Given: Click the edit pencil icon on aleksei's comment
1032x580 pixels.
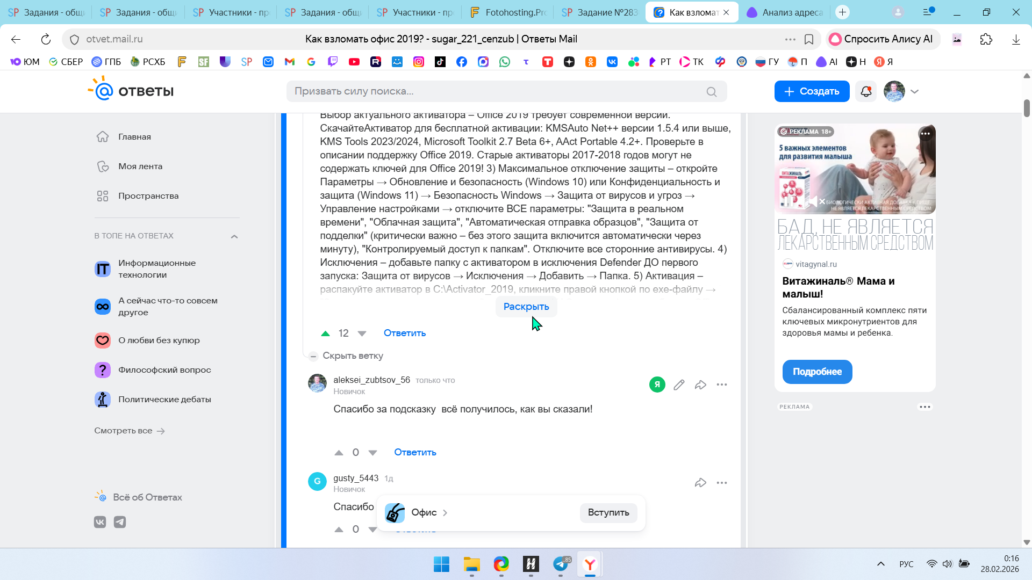Looking at the screenshot, I should pyautogui.click(x=679, y=385).
